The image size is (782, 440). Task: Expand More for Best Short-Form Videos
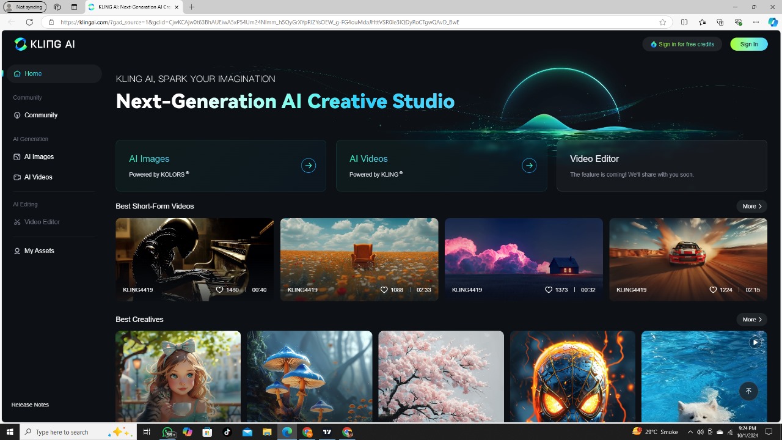752,206
